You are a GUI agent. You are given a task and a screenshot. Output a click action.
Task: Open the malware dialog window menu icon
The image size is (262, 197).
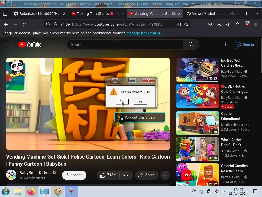point(109,81)
